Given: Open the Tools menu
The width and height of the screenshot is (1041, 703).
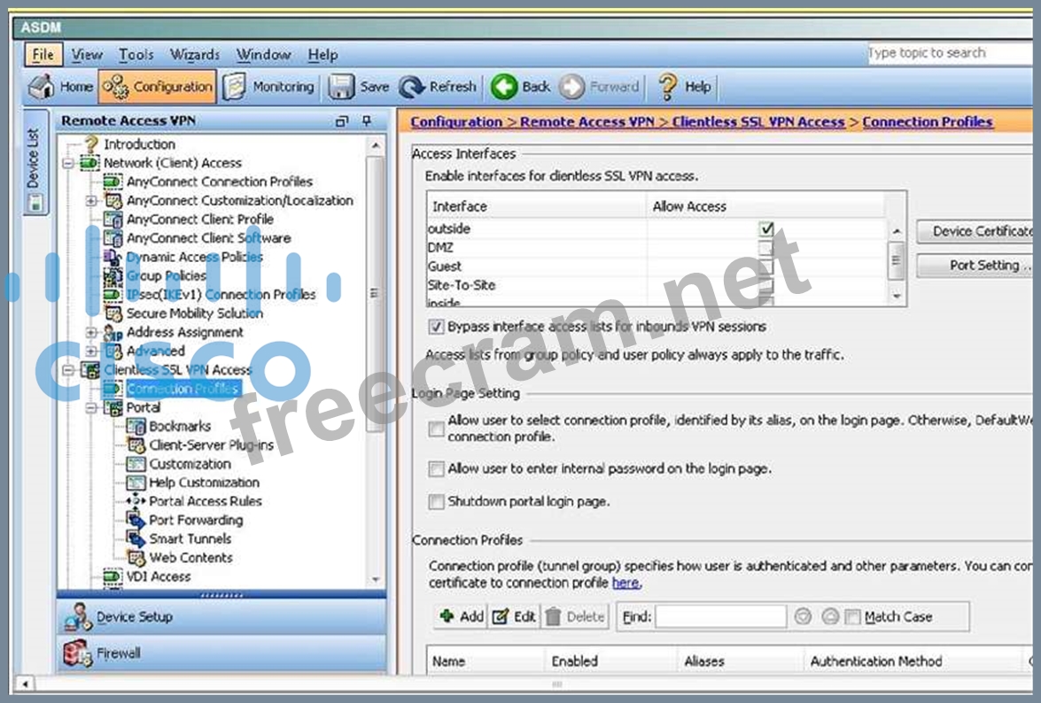Looking at the screenshot, I should pyautogui.click(x=136, y=55).
